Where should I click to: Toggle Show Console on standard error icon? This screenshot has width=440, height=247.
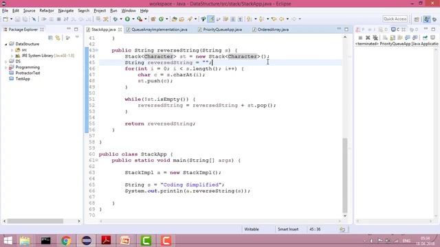[415, 38]
